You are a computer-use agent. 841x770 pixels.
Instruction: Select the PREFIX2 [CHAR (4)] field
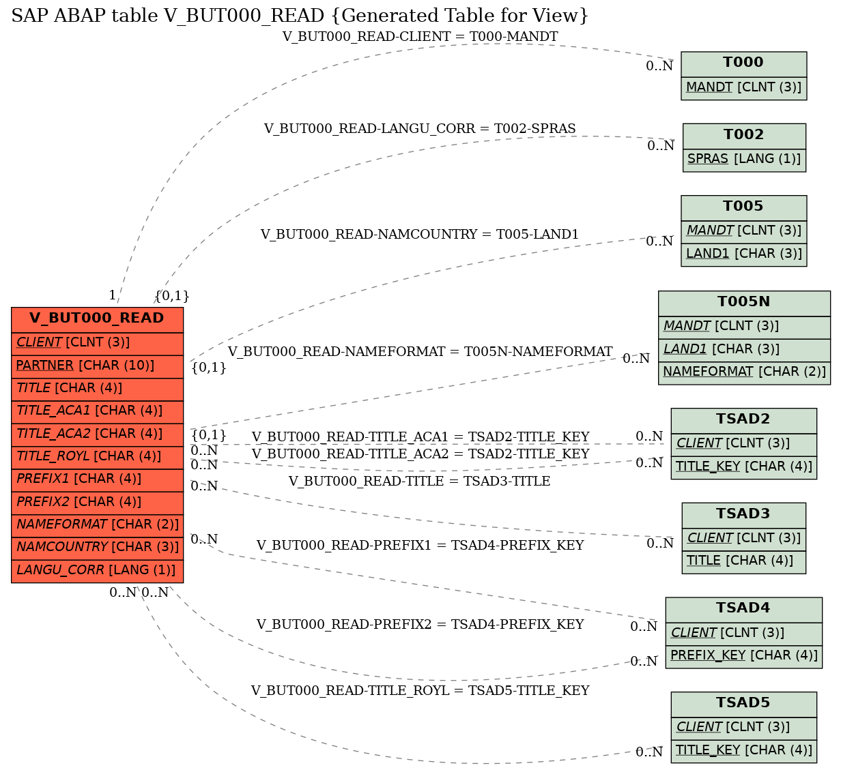[97, 503]
